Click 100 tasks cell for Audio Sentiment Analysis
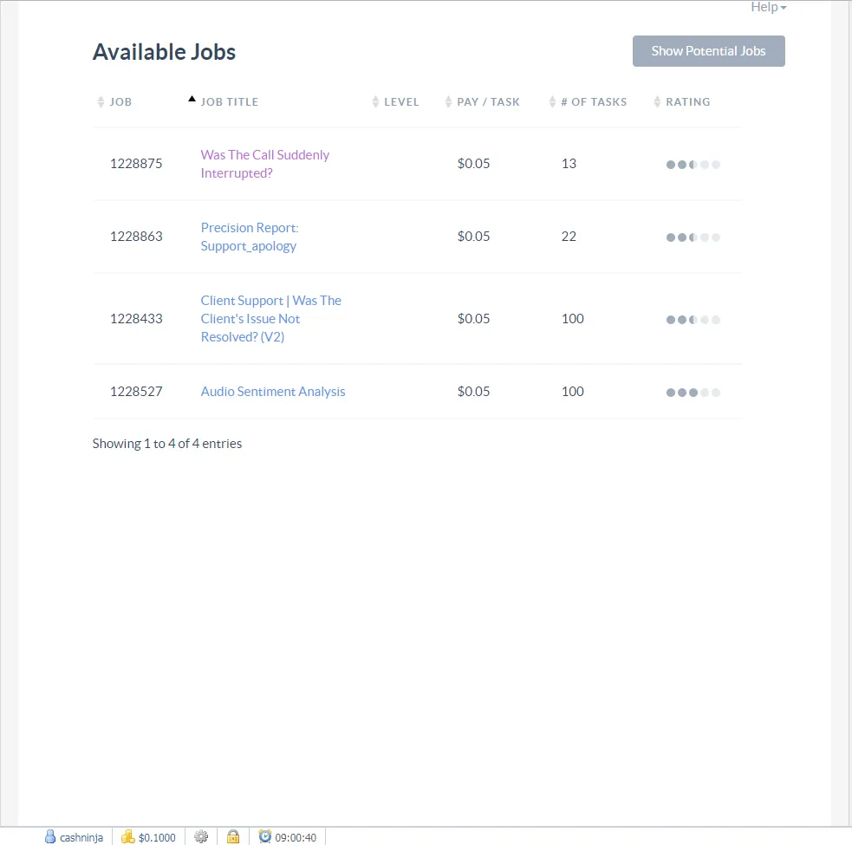Viewport: 852px width, 845px height. (x=572, y=391)
